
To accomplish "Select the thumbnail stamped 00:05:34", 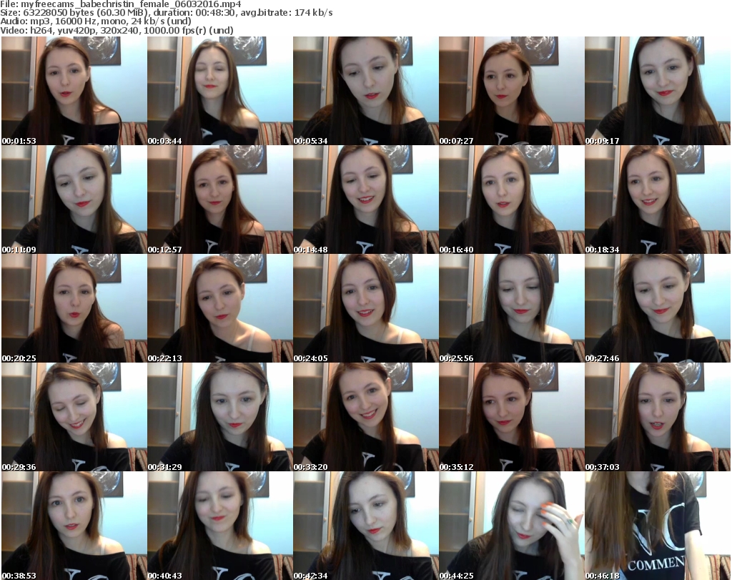I will [x=365, y=91].
